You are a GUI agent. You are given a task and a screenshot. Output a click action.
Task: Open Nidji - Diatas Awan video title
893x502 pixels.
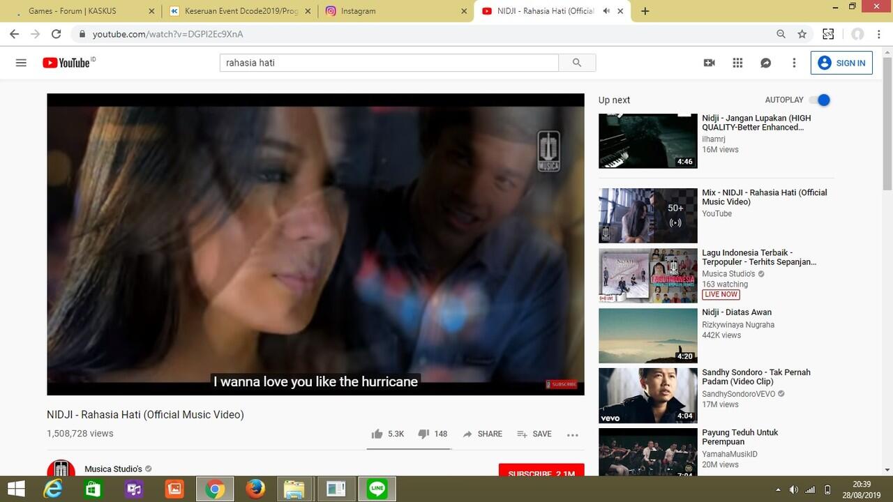click(x=737, y=312)
